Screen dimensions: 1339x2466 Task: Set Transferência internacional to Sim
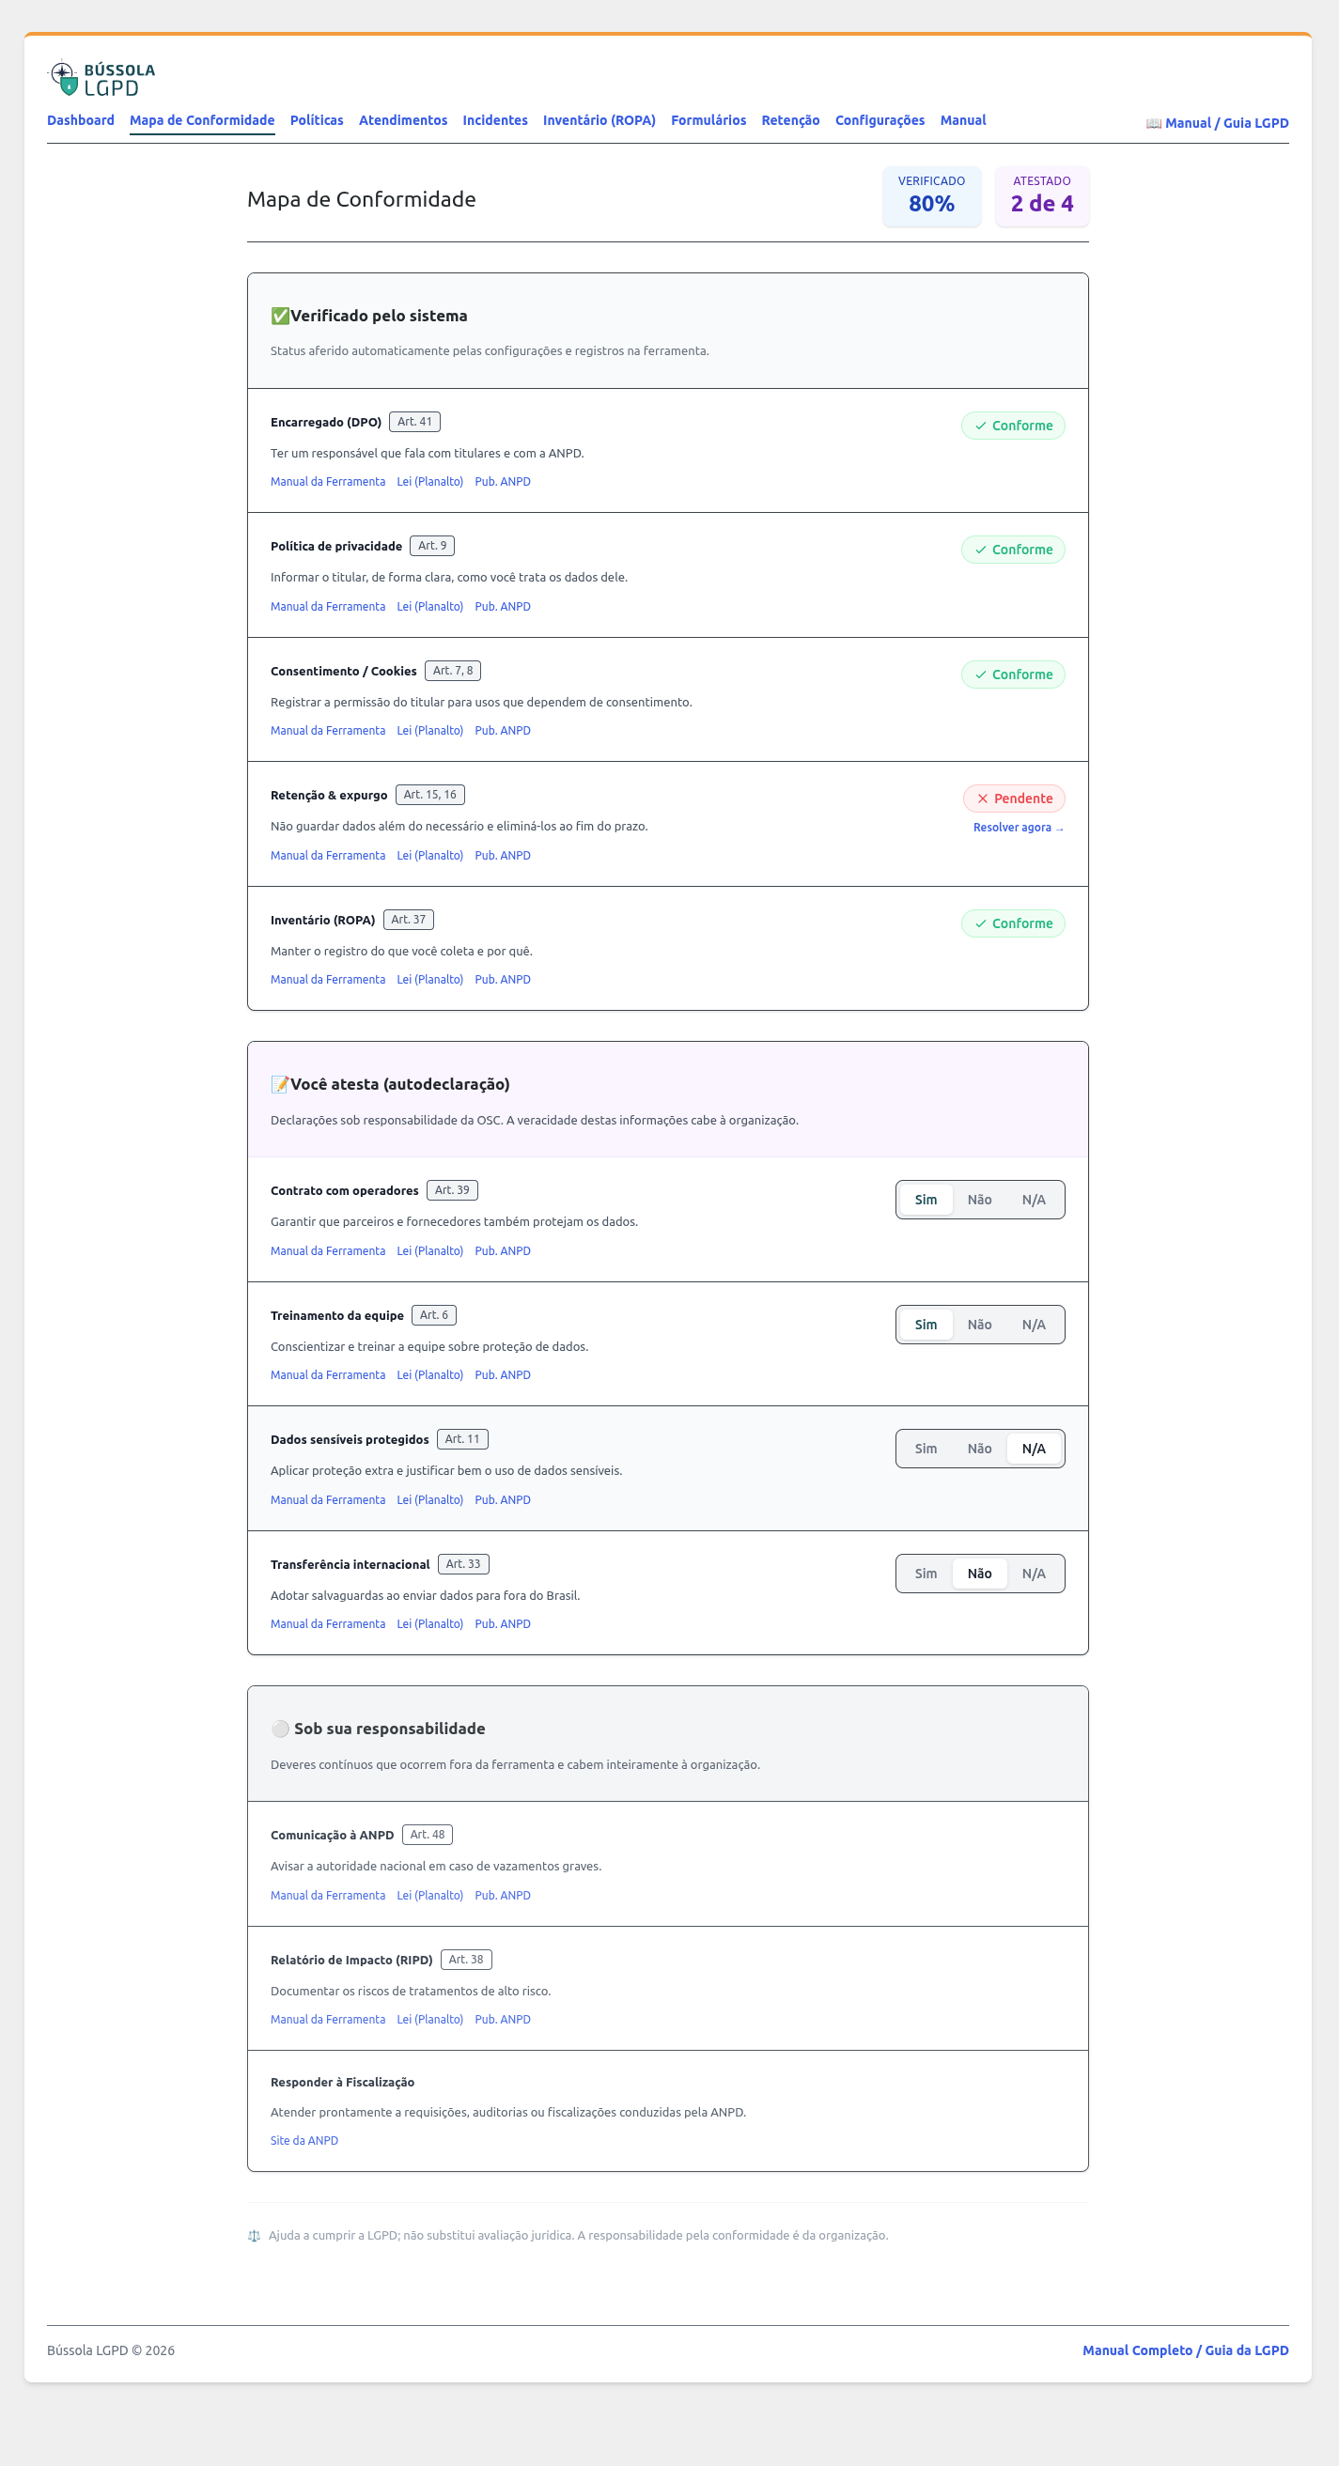[926, 1573]
